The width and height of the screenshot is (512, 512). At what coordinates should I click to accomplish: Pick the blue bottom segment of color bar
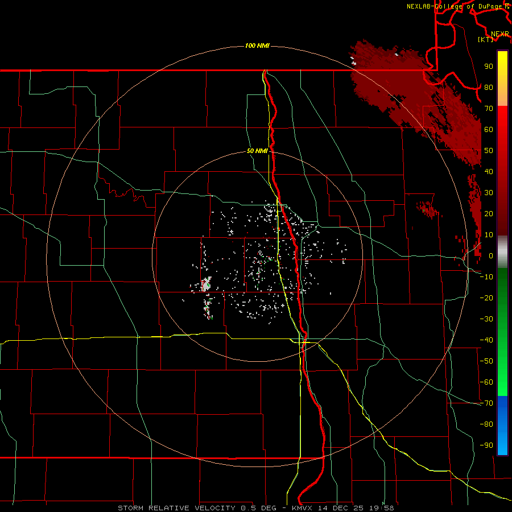pos(502,425)
